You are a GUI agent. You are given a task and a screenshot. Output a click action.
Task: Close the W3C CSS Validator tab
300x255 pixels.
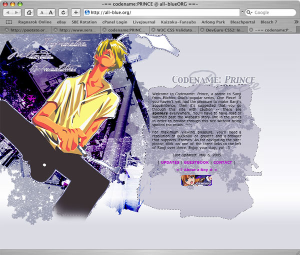tap(153, 30)
